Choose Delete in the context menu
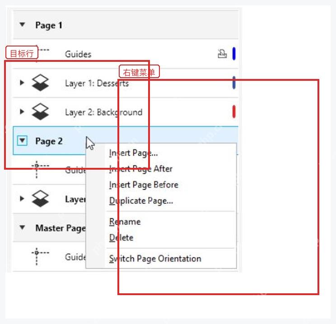Image resolution: width=336 pixels, height=324 pixels. [161, 238]
